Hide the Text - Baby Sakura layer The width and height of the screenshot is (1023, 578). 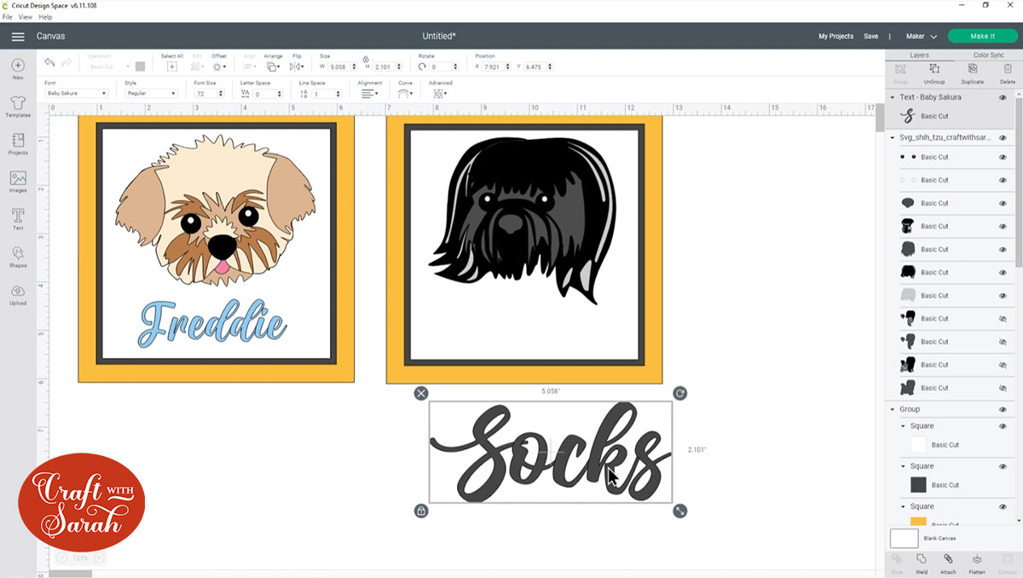tap(1003, 97)
